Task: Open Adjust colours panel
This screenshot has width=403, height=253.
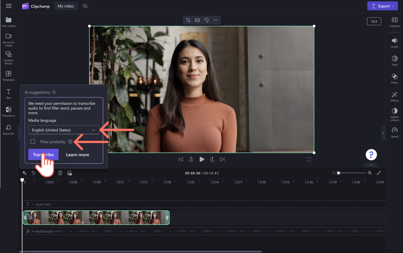Action: (x=395, y=115)
